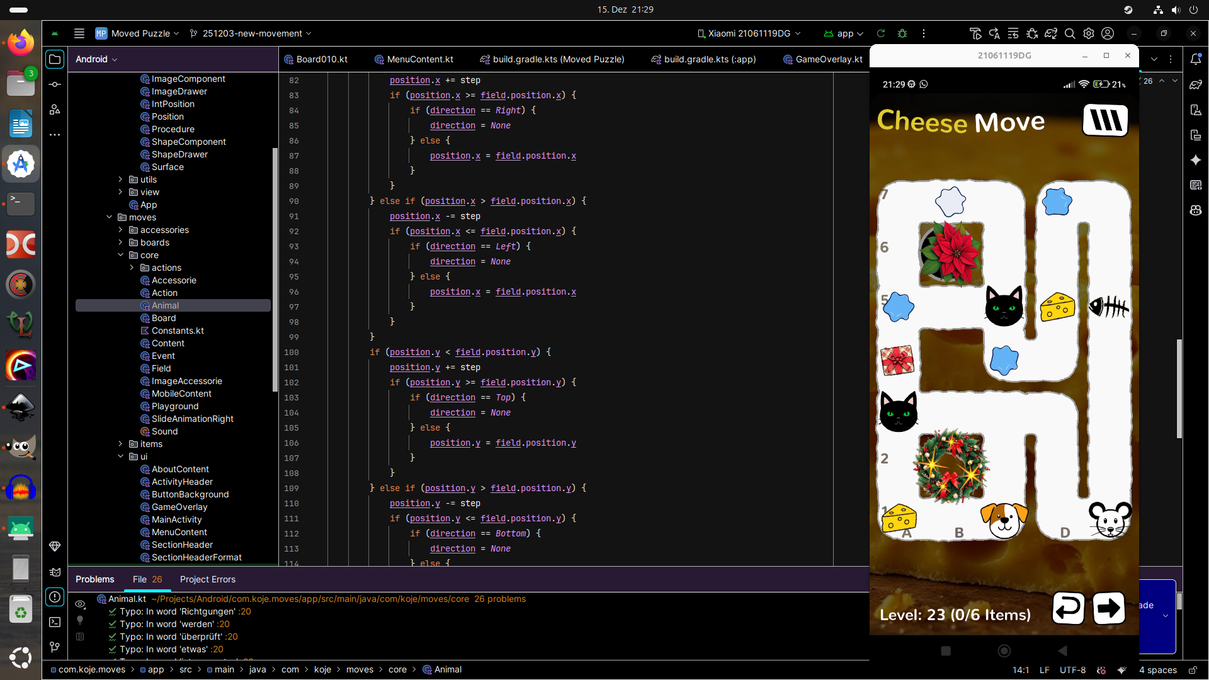
Task: Click the editor vertical scrollbar thumb
Action: 1179,388
